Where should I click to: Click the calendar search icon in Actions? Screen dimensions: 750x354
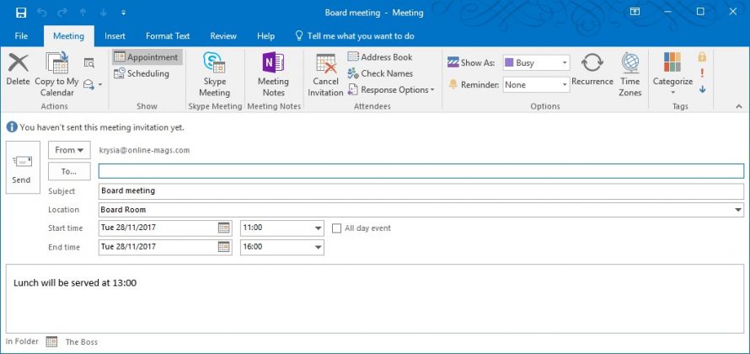coord(89,62)
